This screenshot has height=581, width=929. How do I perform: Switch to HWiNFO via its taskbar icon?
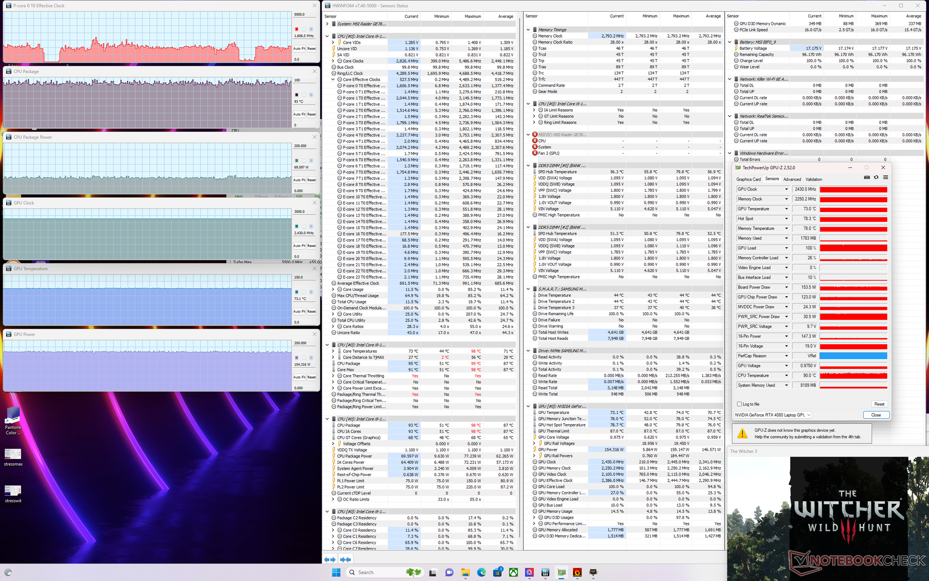click(545, 572)
